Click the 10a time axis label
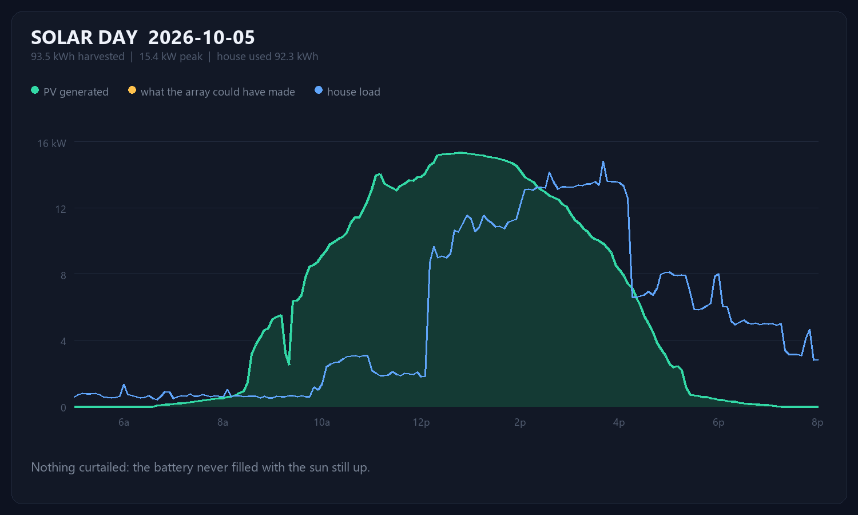858x515 pixels. point(322,422)
